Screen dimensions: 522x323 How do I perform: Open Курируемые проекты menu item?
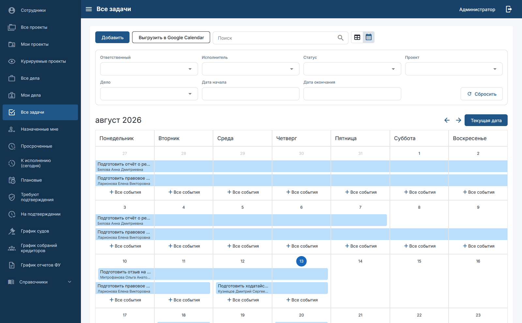[x=40, y=61]
